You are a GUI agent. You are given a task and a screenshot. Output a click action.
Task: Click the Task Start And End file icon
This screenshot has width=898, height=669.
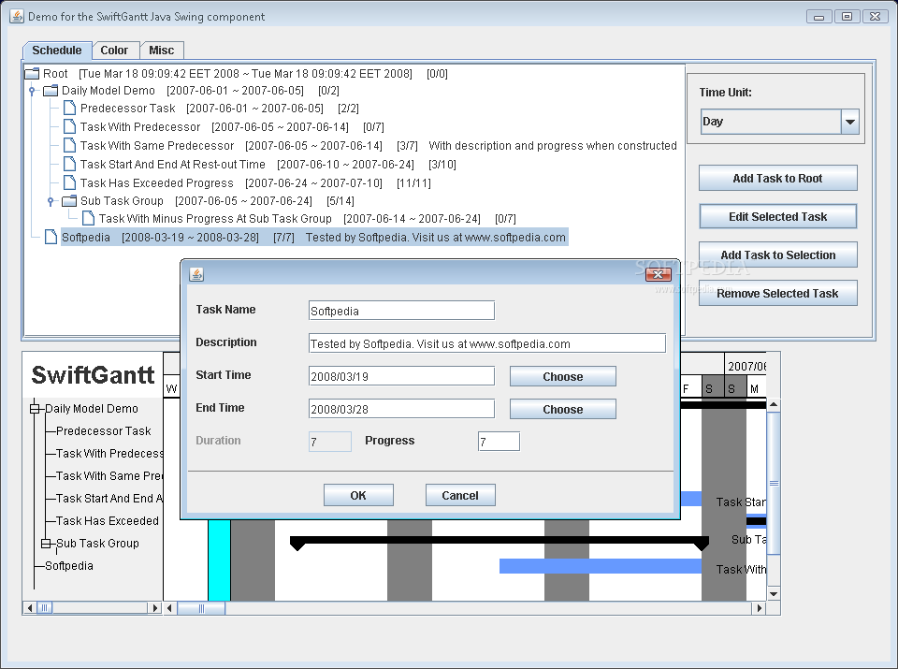pos(70,165)
